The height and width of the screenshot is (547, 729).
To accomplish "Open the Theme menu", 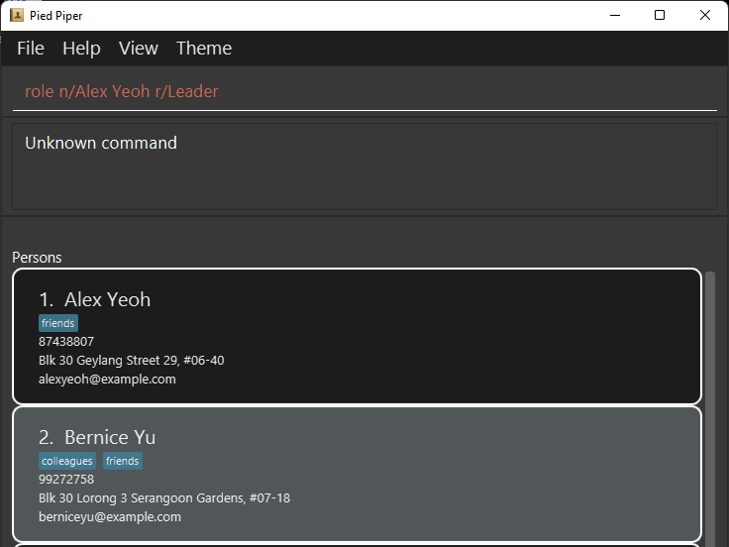I will point(204,49).
